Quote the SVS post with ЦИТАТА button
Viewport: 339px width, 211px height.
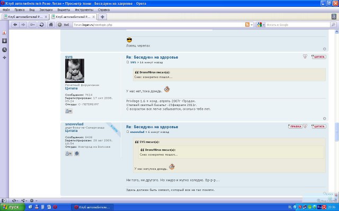click(319, 57)
